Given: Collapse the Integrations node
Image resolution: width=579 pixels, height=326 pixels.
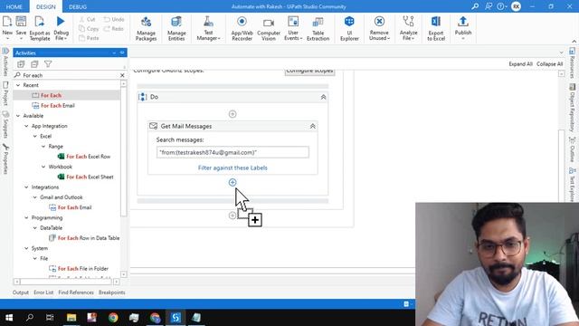Looking at the screenshot, I should (x=26, y=187).
